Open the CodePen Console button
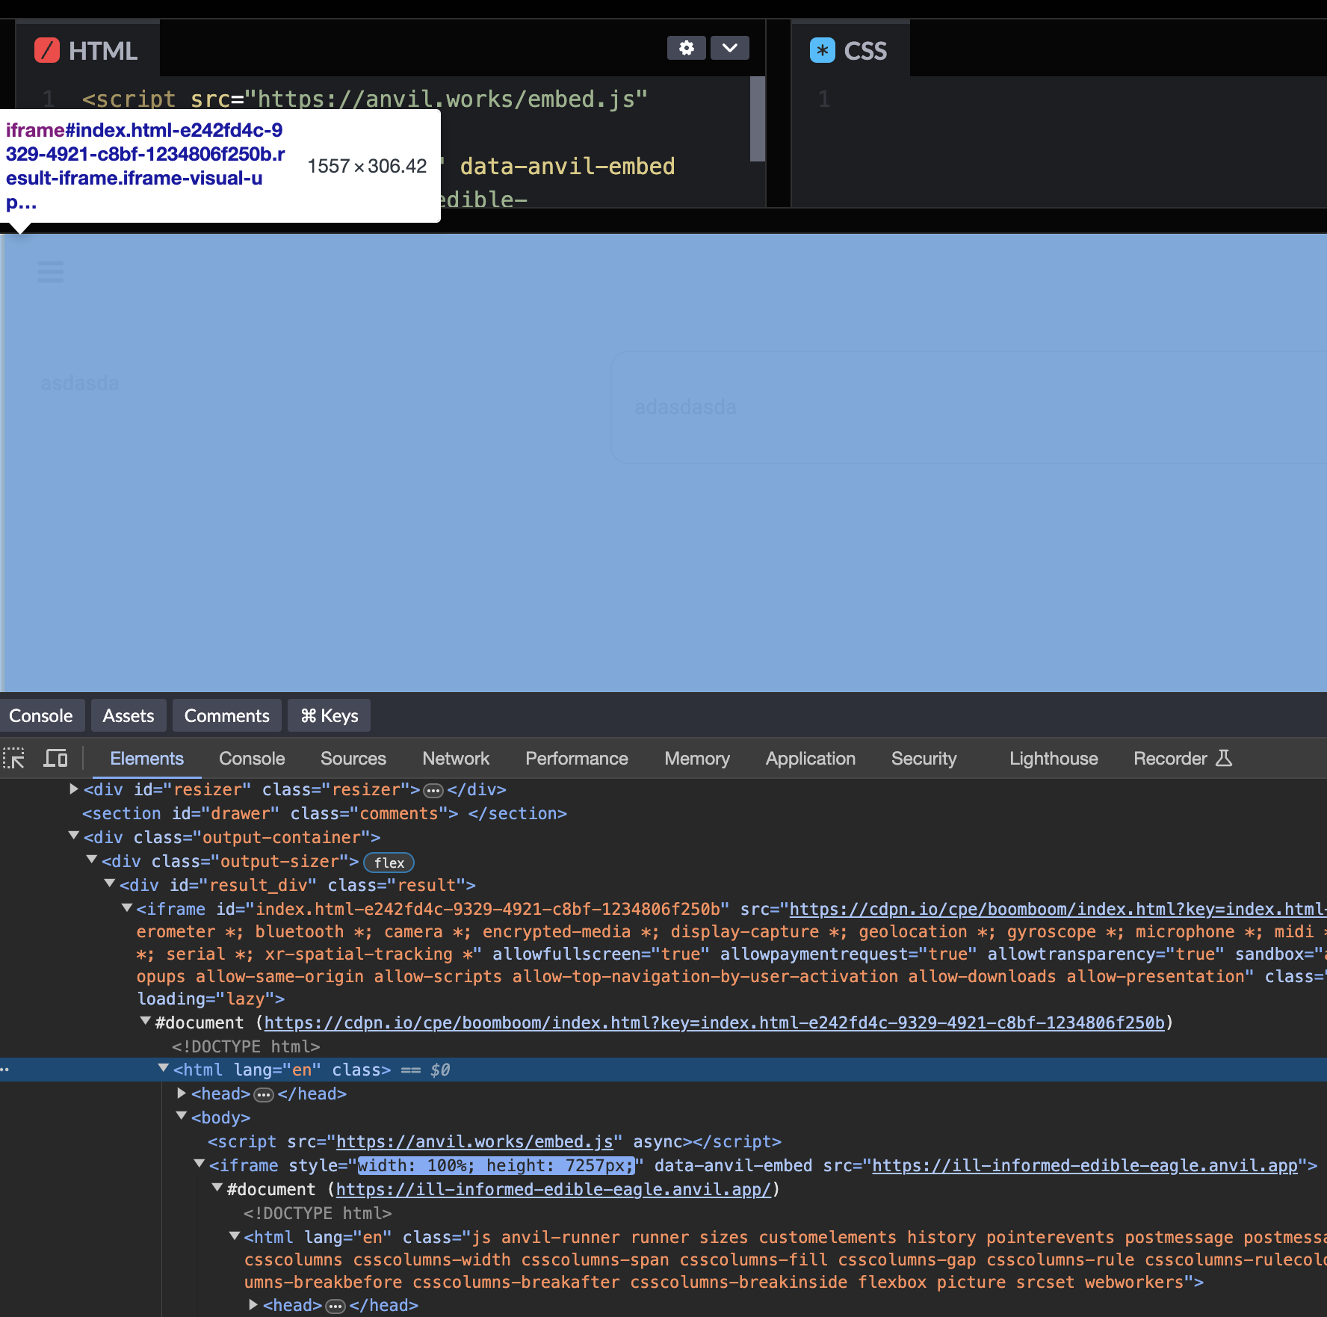This screenshot has height=1317, width=1327. (41, 716)
